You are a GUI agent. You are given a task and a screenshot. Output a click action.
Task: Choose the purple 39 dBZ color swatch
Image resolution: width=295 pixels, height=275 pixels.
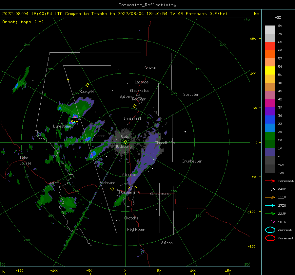[270, 111]
